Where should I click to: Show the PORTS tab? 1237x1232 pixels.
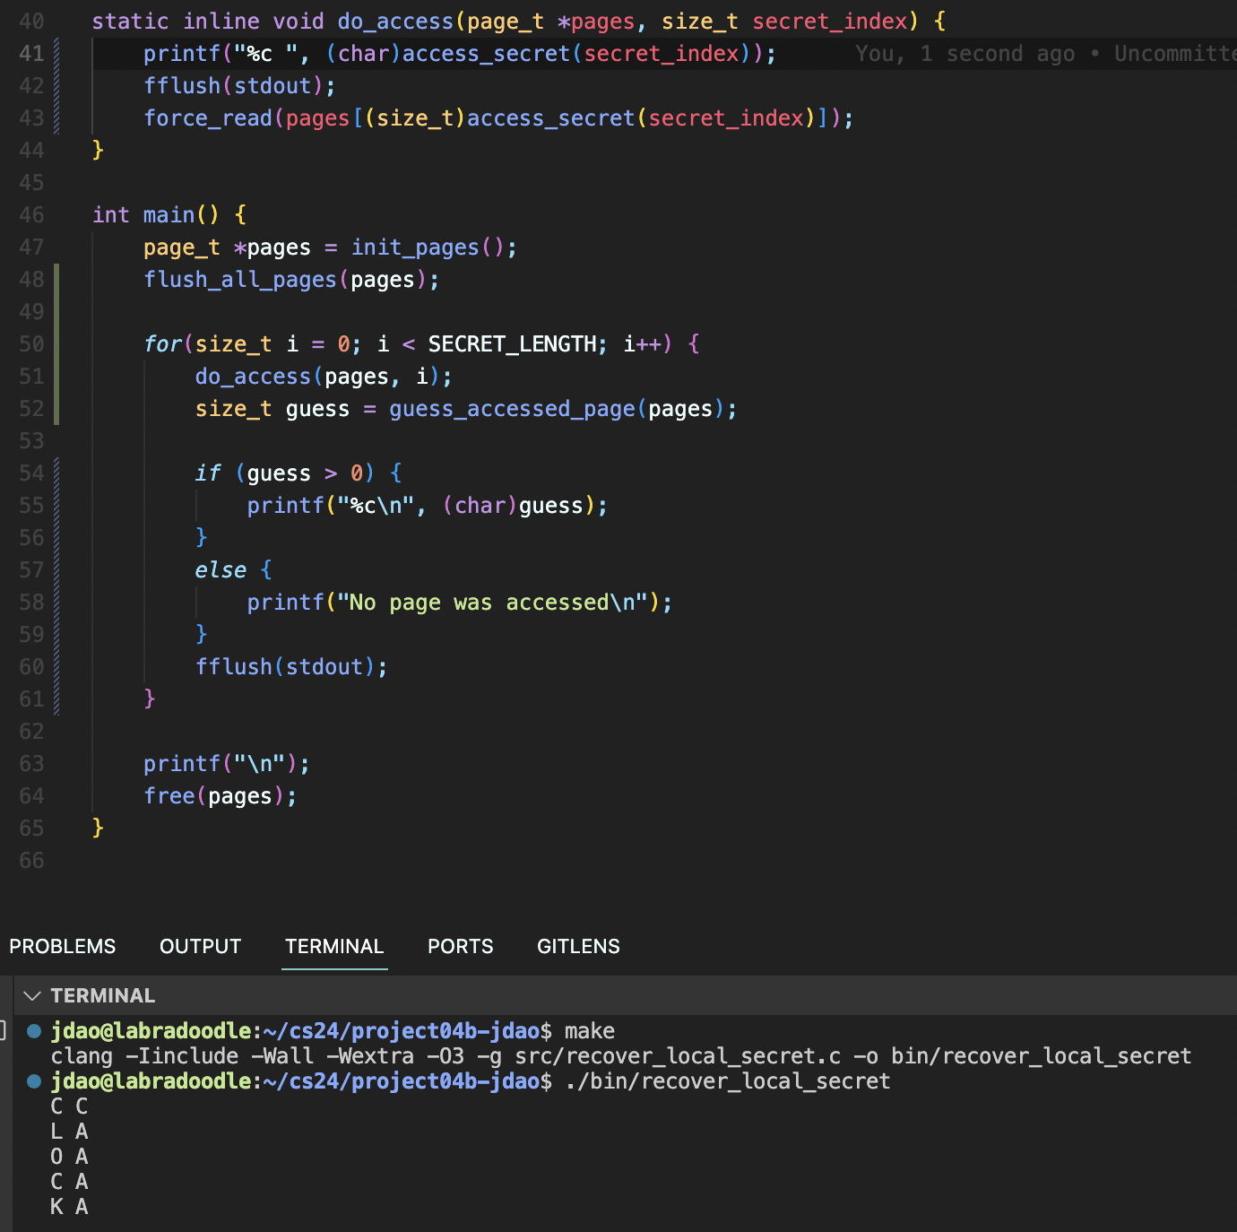pos(460,947)
